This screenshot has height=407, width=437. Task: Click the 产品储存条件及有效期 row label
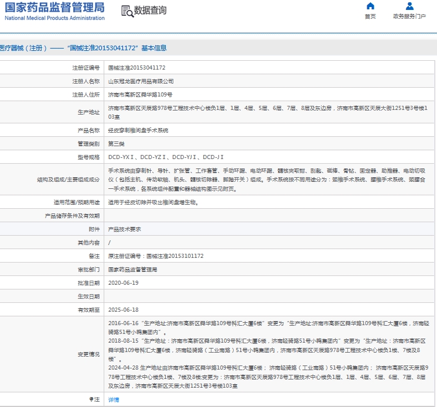tap(72, 216)
